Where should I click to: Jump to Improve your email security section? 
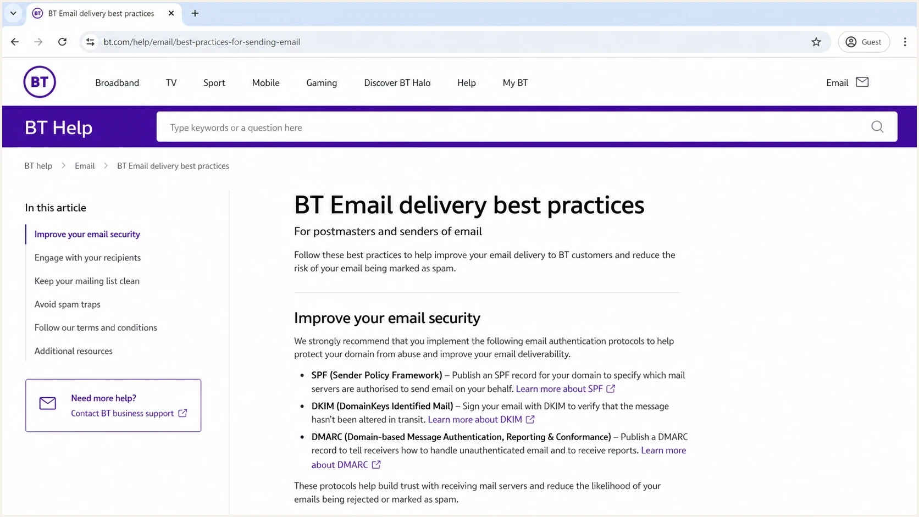point(87,234)
